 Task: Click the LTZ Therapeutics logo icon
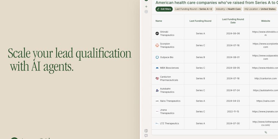pos(157,124)
